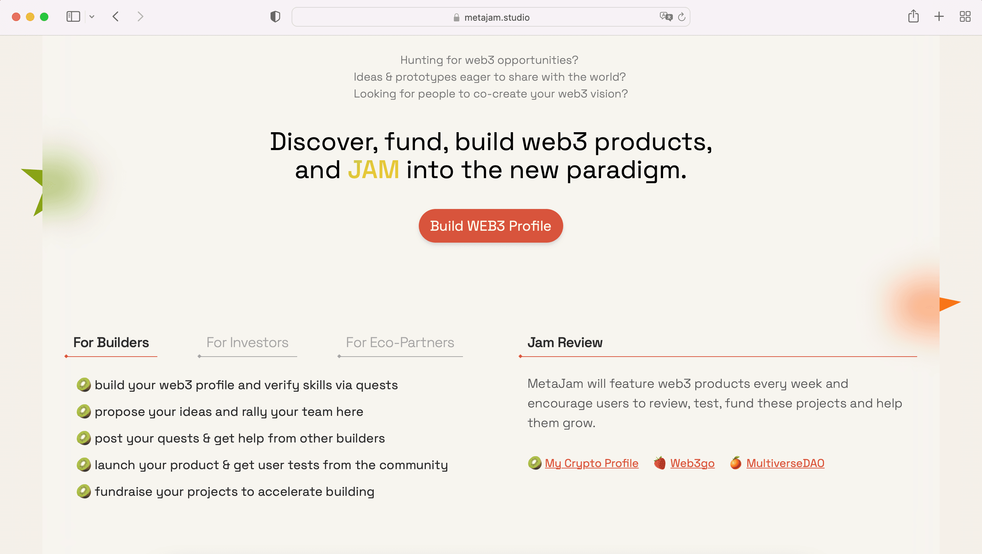The height and width of the screenshot is (554, 982).
Task: Focus the metajam.studio address bar
Action: 491,17
